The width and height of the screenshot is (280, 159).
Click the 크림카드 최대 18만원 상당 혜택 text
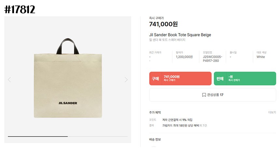[x=180, y=125]
